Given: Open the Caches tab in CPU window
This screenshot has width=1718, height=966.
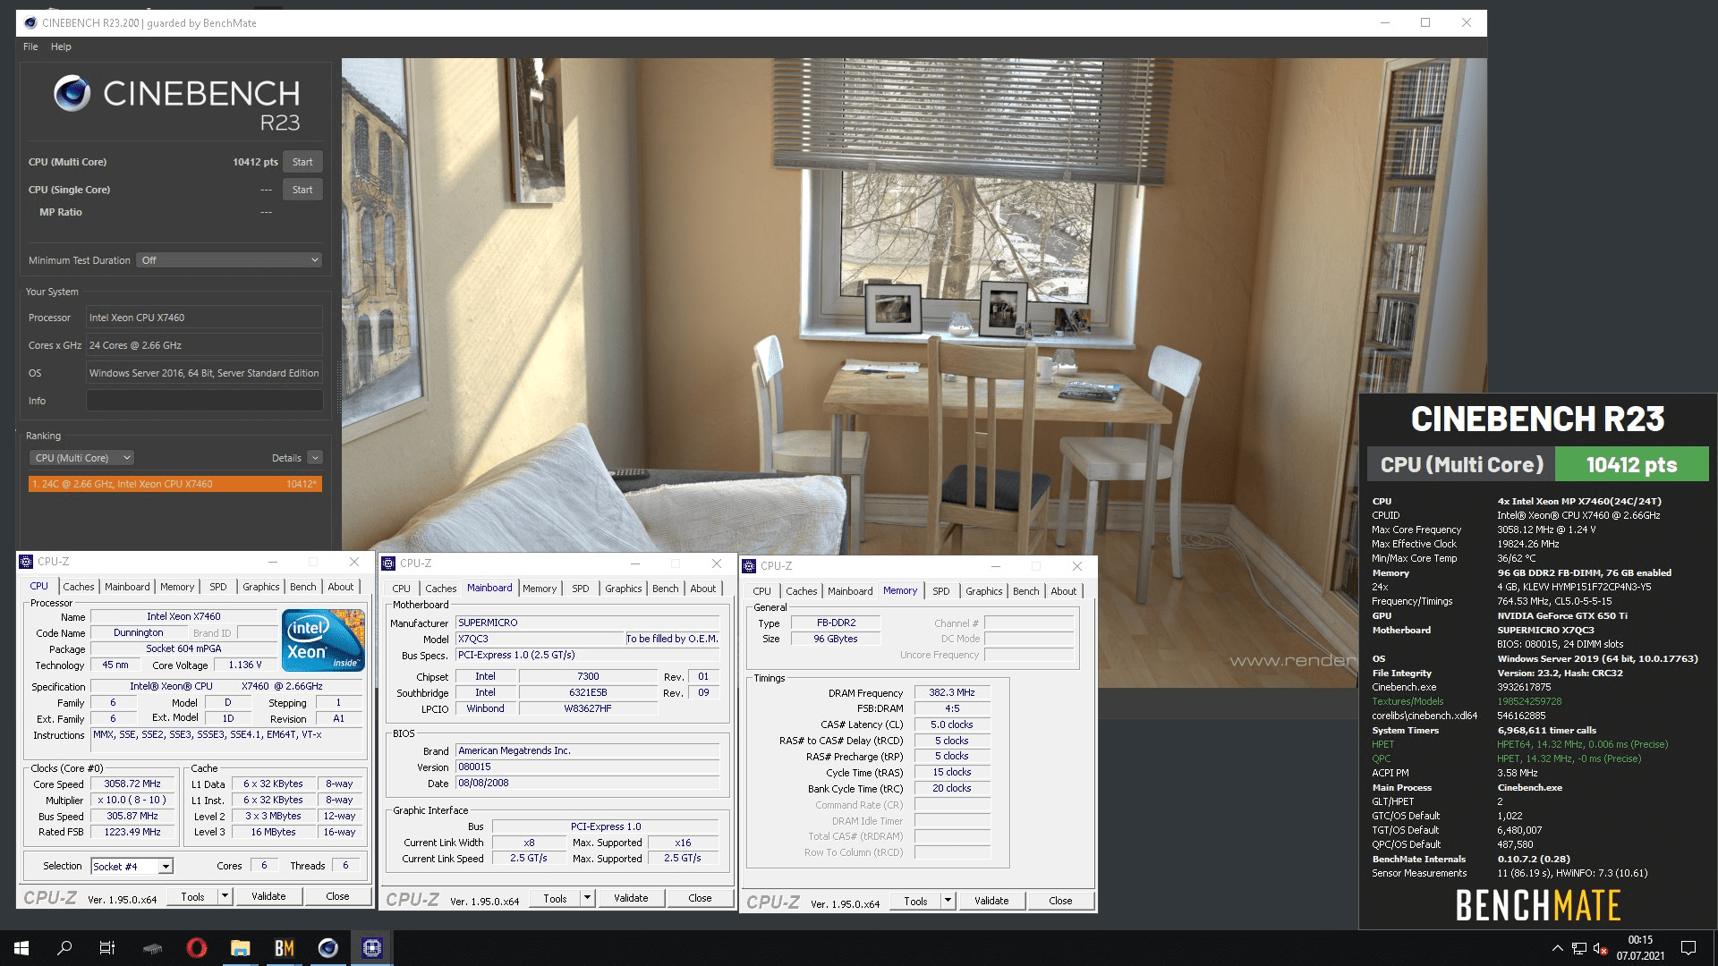Looking at the screenshot, I should coord(79,587).
